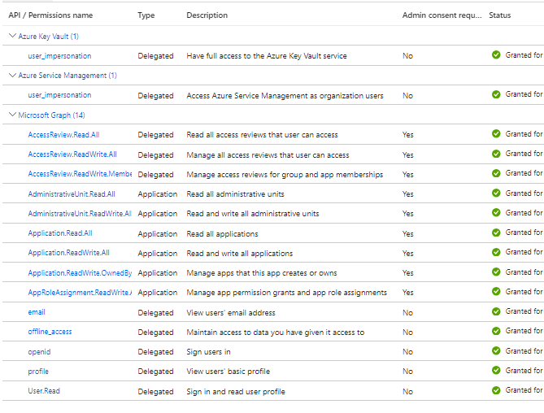Open user_impersonation under Azure Key Vault
The image size is (544, 413).
(59, 56)
